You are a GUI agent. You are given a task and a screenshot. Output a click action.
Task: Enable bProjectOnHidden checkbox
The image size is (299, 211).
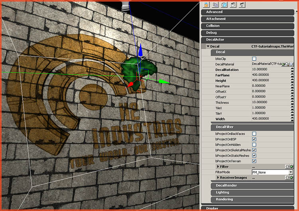click(254, 145)
